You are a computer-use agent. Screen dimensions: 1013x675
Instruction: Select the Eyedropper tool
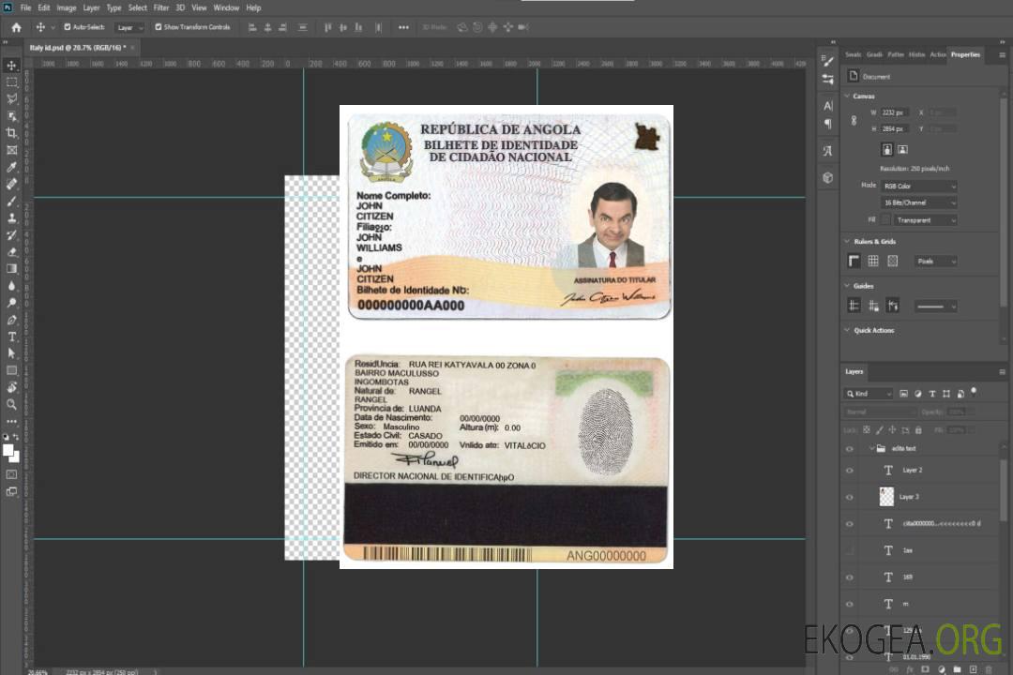pos(11,167)
